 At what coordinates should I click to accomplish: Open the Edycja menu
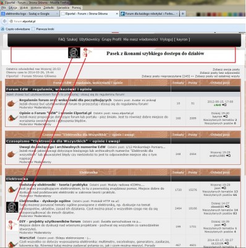point(13,7)
